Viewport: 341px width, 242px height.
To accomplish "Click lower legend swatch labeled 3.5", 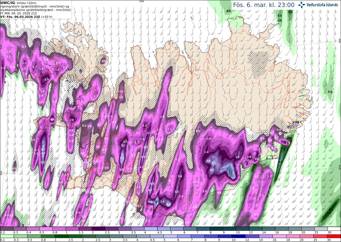I will (129, 236).
